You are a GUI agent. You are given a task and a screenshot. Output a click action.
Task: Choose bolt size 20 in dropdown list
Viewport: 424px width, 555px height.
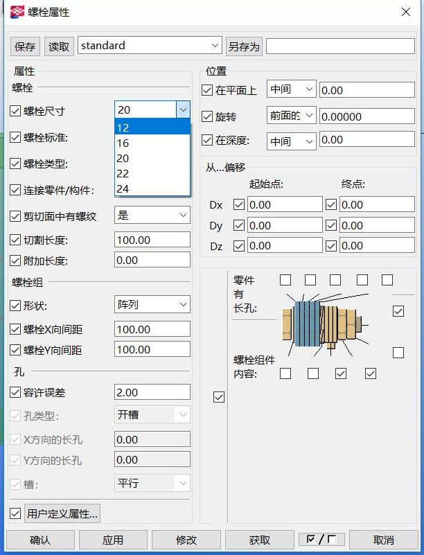pyautogui.click(x=152, y=158)
